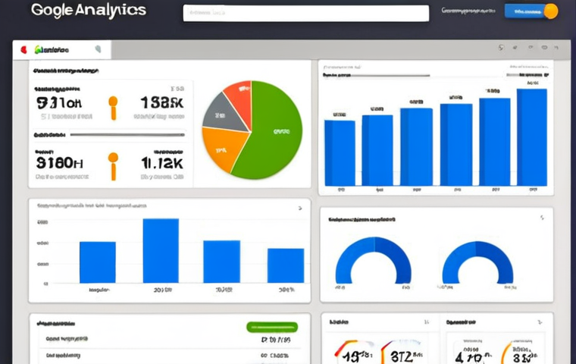Expand the four-bar chart panel arrow

(300, 209)
